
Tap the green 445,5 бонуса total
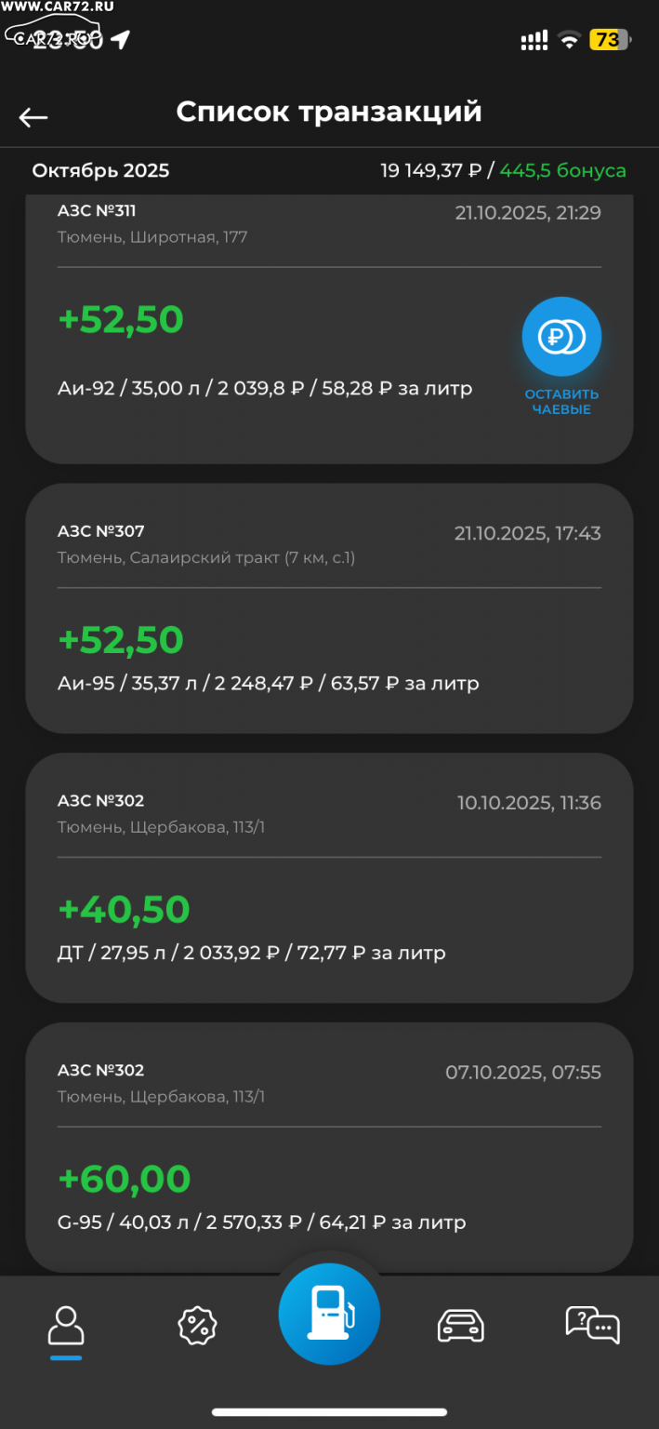click(x=562, y=171)
